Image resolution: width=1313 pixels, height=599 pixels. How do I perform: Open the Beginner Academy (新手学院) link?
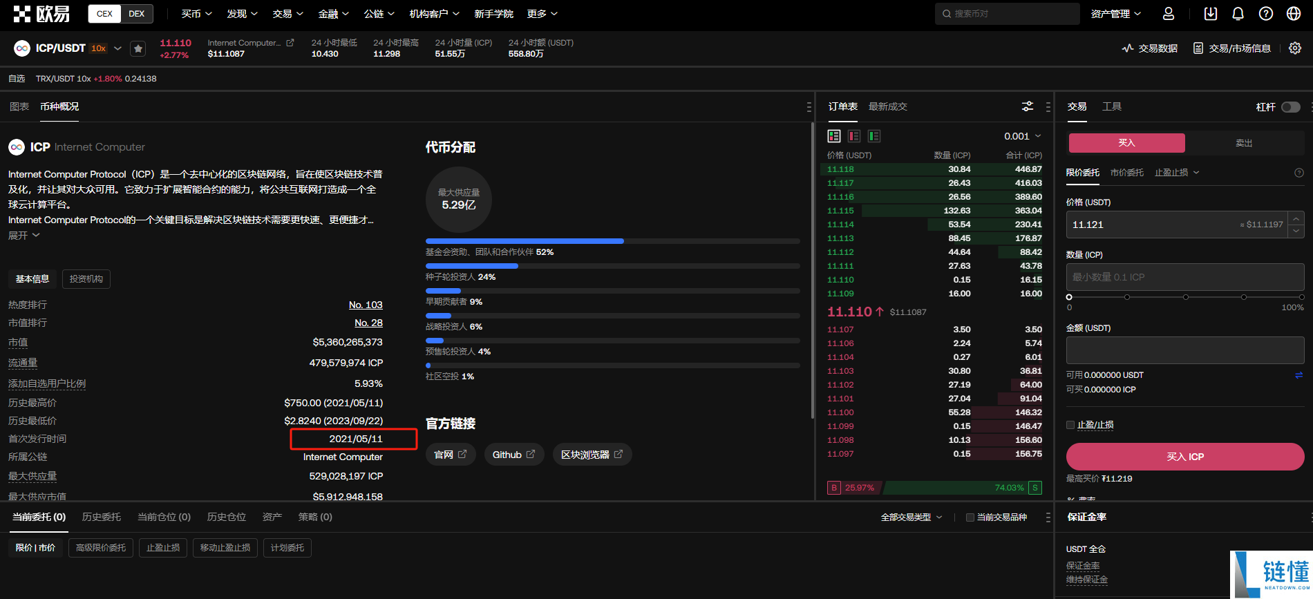[x=493, y=14]
